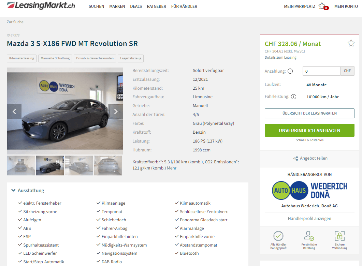Open the SUCHEN menu
Image resolution: width=362 pixels, height=266 pixels.
(96, 6)
